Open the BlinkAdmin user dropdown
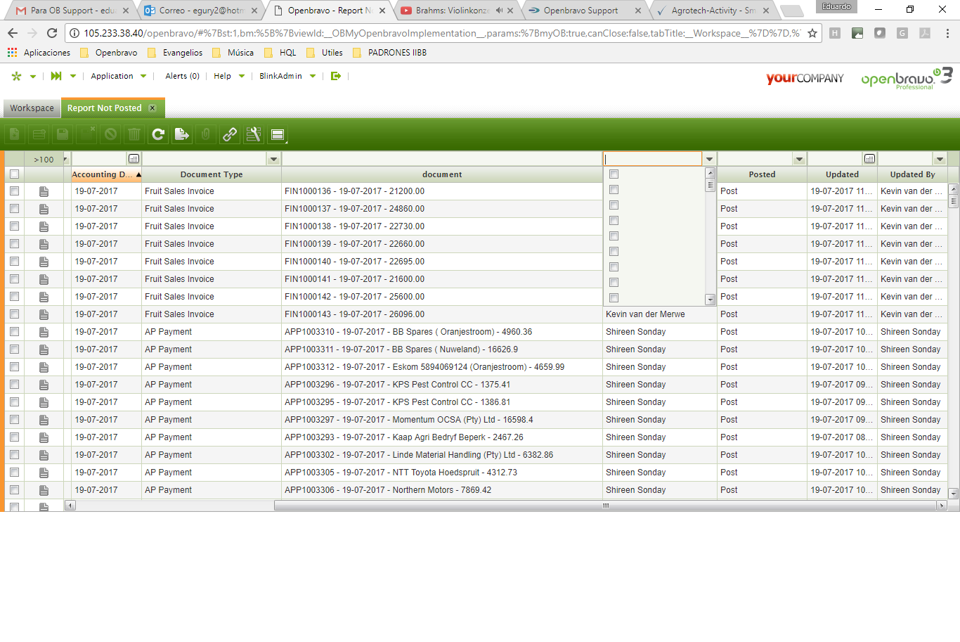960x642 pixels. point(287,76)
